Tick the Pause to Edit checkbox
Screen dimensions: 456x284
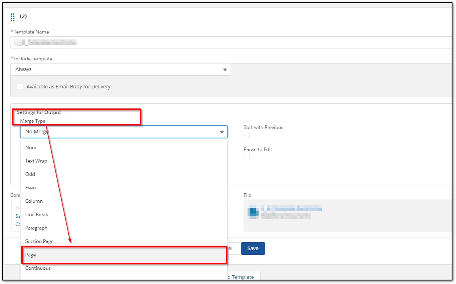(x=247, y=157)
